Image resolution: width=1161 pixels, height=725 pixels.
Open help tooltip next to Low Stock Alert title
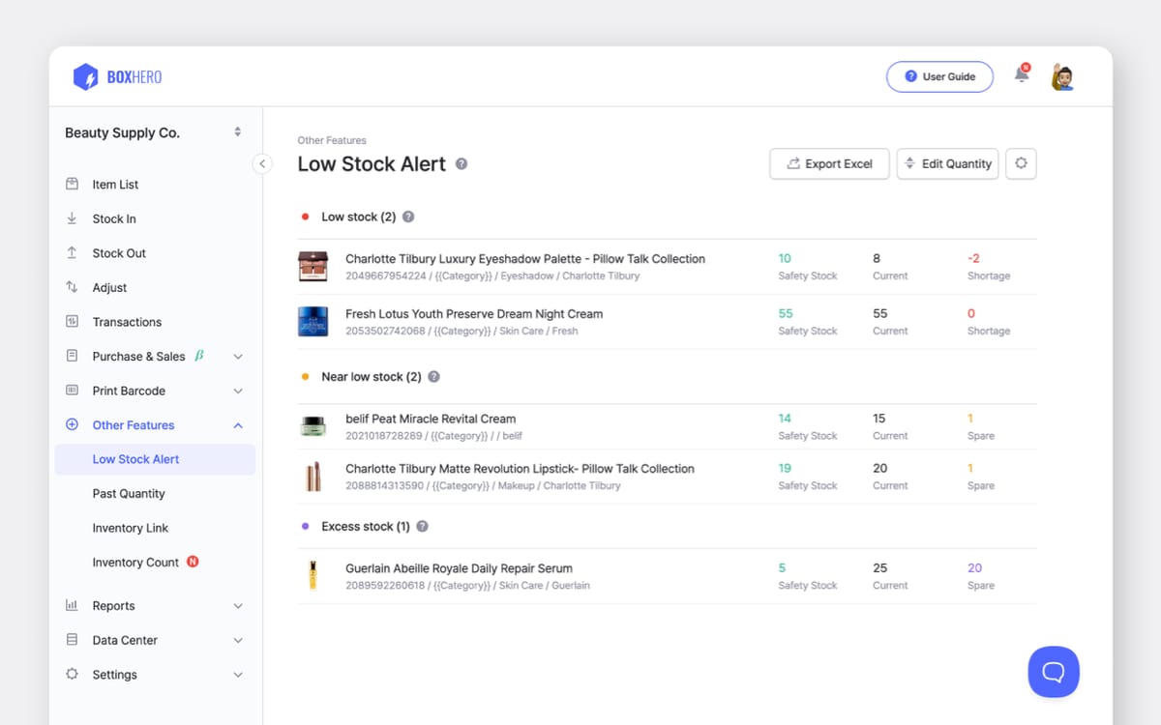click(x=461, y=163)
